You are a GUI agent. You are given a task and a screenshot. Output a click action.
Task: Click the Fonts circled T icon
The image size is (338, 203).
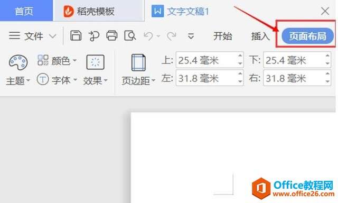pos(43,79)
